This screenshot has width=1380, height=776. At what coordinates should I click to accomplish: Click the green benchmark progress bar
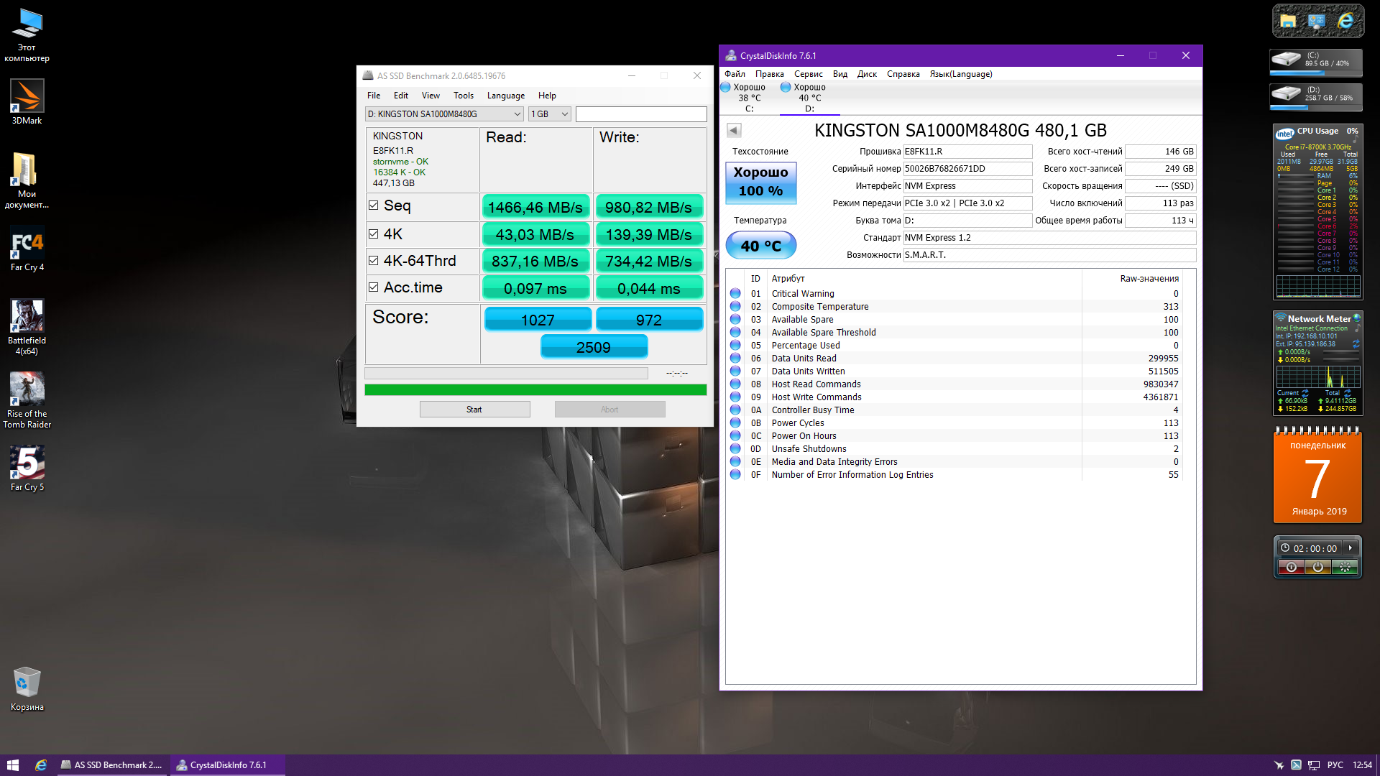[535, 389]
